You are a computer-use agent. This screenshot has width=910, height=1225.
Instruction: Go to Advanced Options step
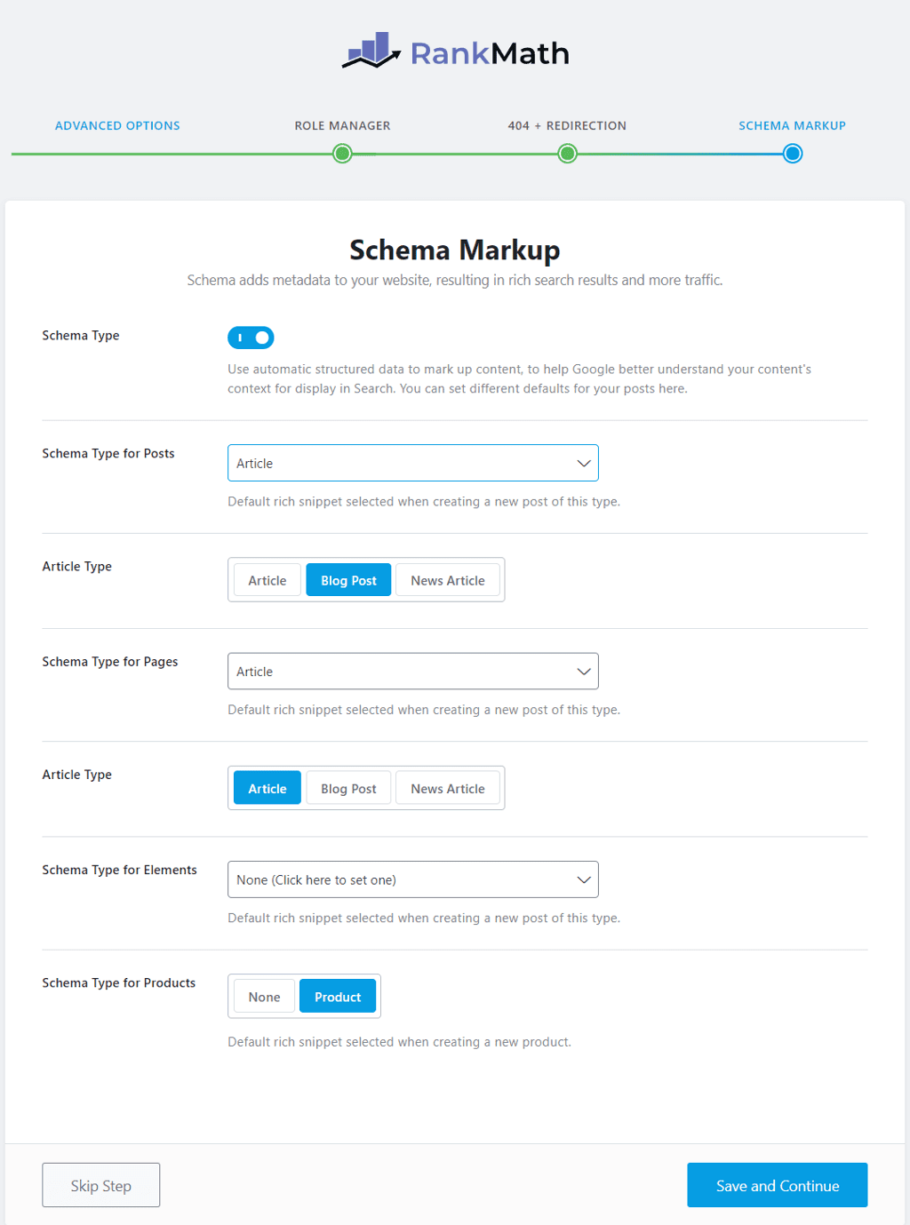coord(117,126)
